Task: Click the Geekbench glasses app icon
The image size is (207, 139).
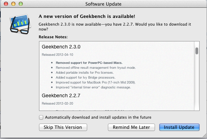Action: tap(20, 24)
